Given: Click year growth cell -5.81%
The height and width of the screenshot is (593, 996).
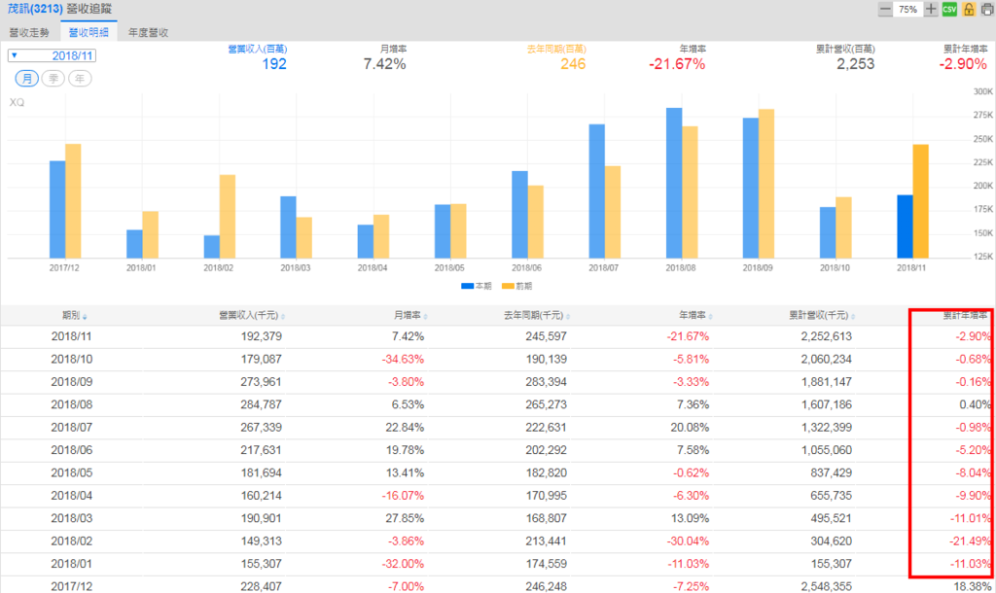Looking at the screenshot, I should tap(692, 360).
